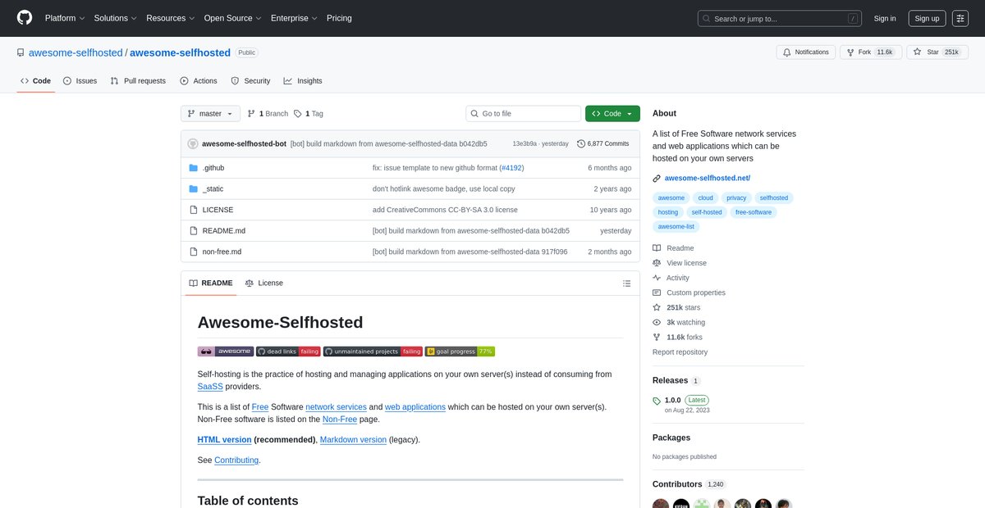985x508 pixels.
Task: Open the non-free.md file
Action: pyautogui.click(x=222, y=252)
